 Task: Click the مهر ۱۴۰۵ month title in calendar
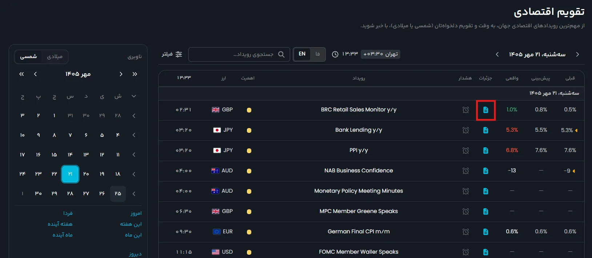click(x=78, y=74)
